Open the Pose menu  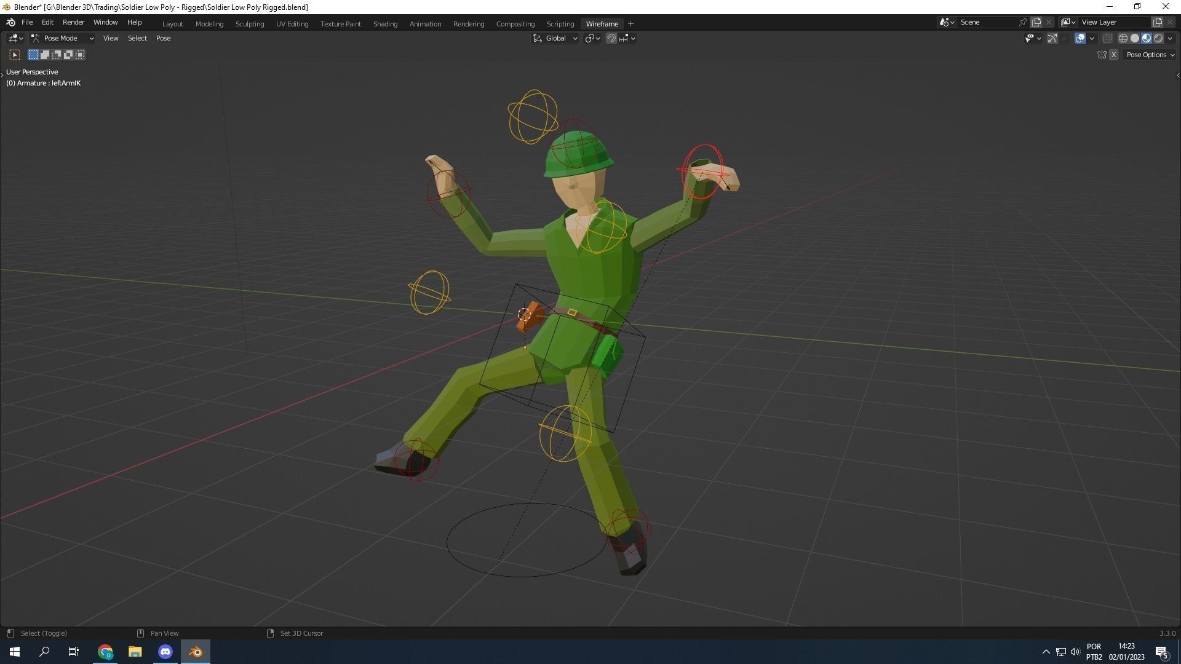(x=163, y=38)
